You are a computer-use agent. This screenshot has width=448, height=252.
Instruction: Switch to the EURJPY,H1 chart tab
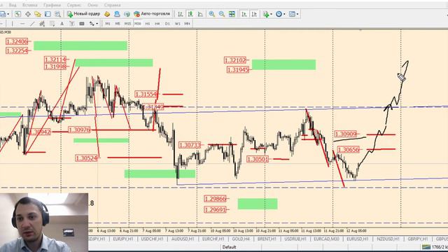coord(123,239)
